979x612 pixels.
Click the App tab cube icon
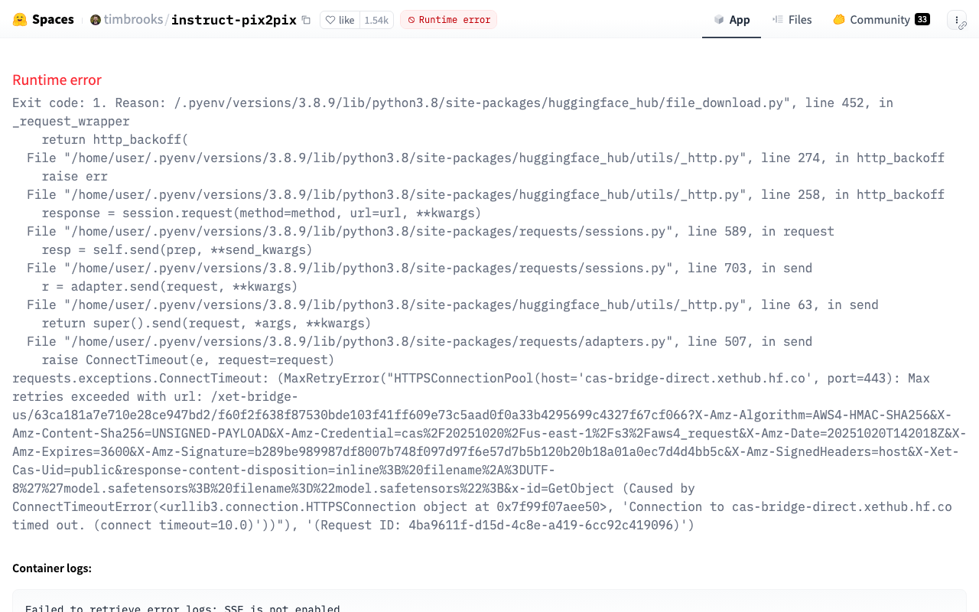[719, 20]
